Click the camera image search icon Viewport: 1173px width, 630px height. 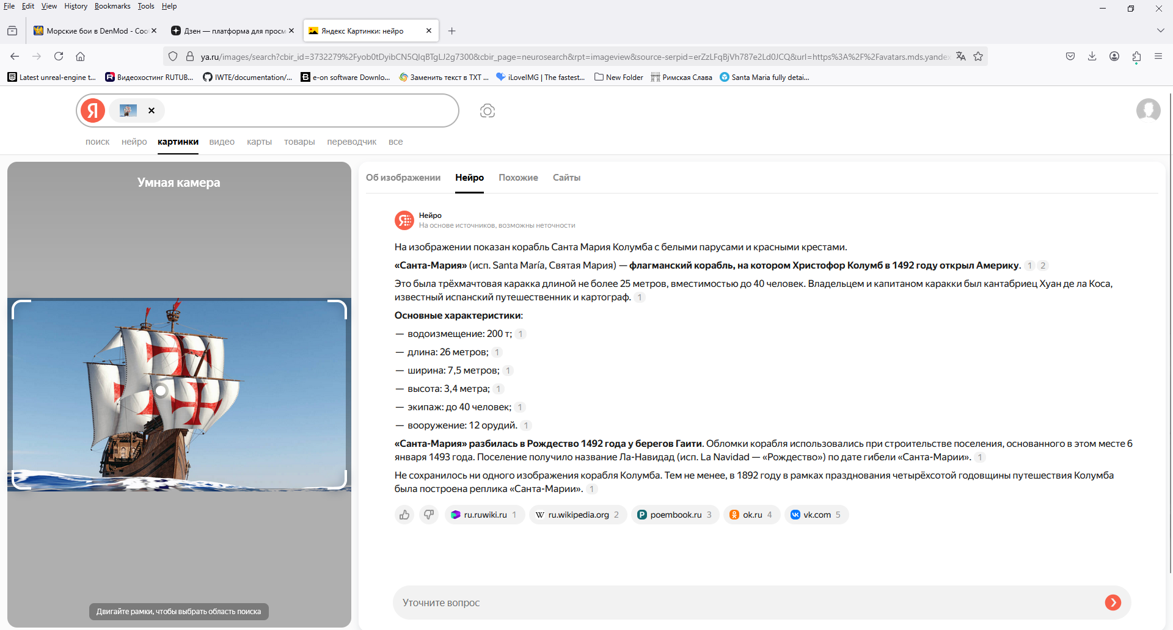(487, 110)
